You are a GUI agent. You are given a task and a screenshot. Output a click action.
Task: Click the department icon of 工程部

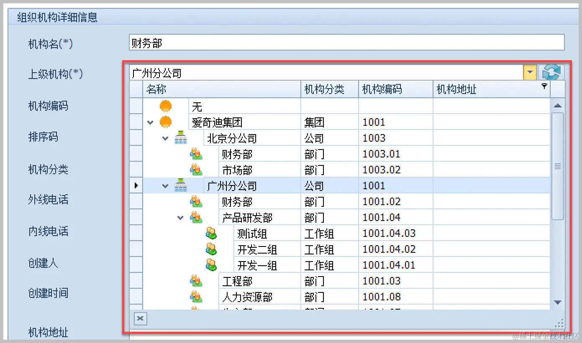click(x=196, y=281)
